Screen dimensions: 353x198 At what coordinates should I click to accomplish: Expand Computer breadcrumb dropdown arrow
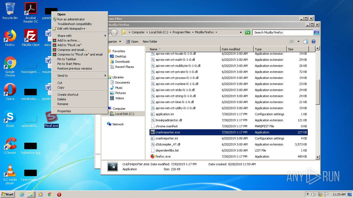[x=147, y=32]
